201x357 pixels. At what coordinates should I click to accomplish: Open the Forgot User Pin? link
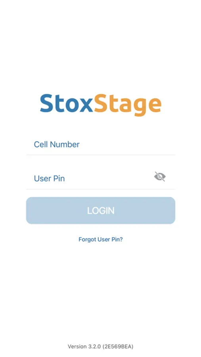[x=101, y=239]
